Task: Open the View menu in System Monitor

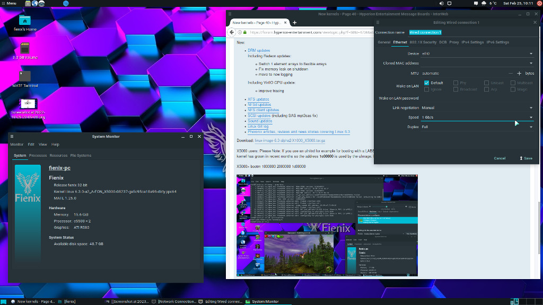Action: coord(42,145)
